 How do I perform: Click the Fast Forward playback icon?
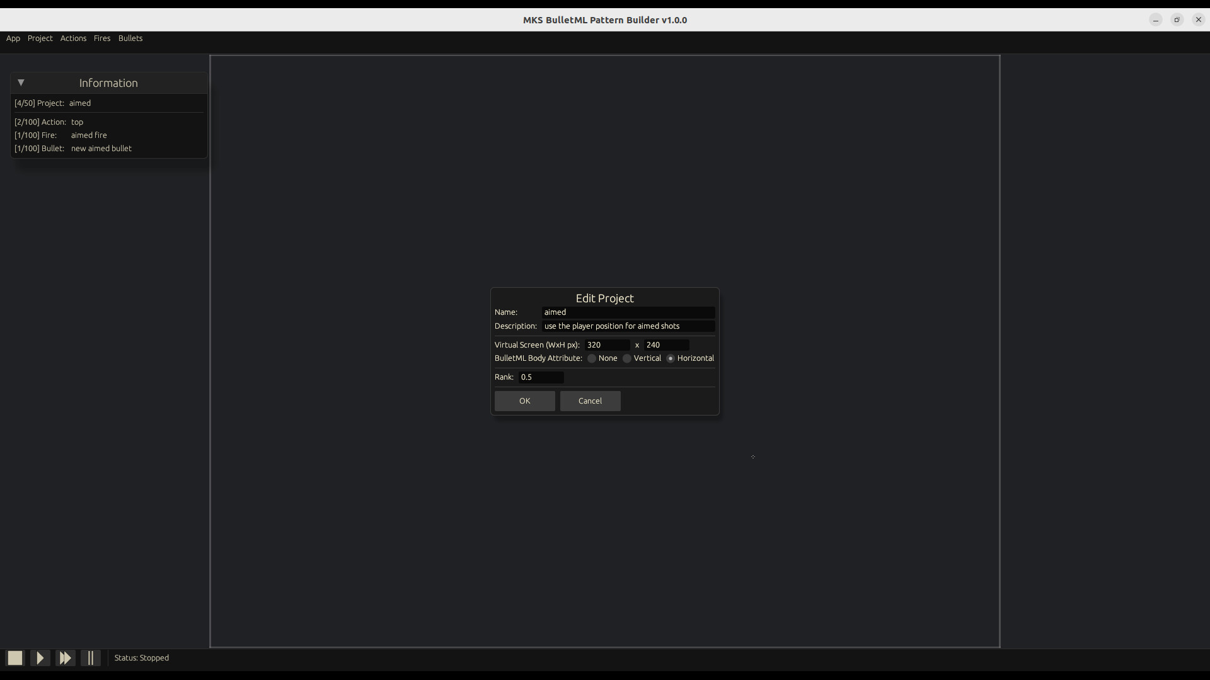tap(65, 657)
